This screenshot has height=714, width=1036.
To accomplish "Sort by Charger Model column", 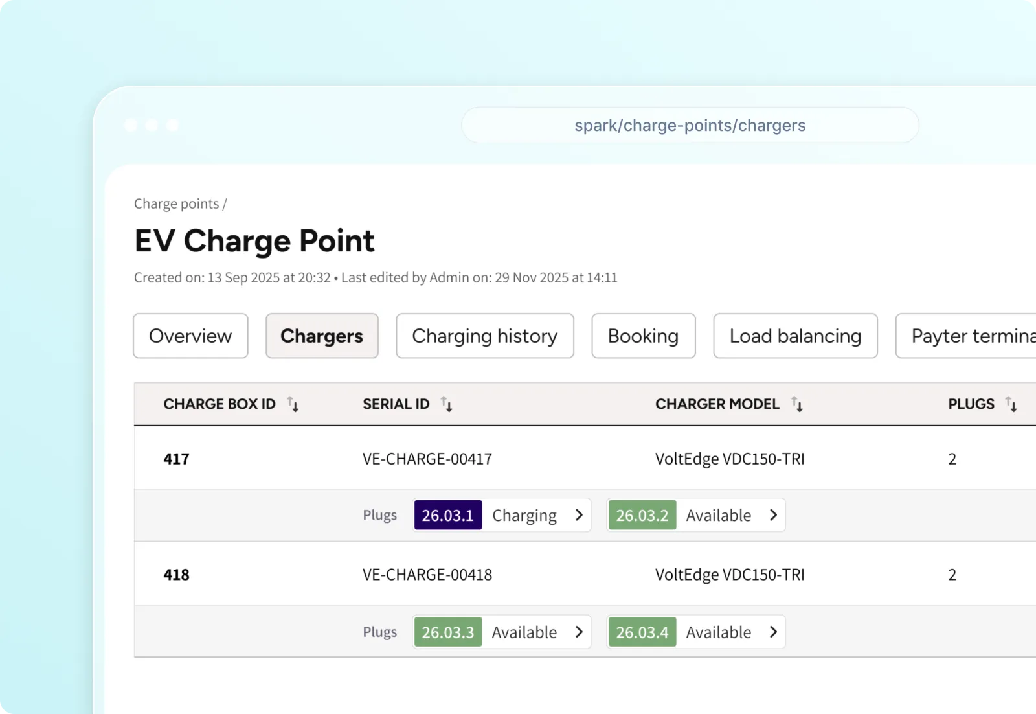I will click(x=797, y=404).
